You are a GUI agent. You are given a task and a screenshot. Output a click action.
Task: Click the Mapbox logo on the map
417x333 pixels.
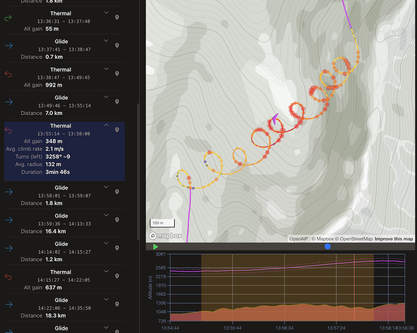click(166, 236)
